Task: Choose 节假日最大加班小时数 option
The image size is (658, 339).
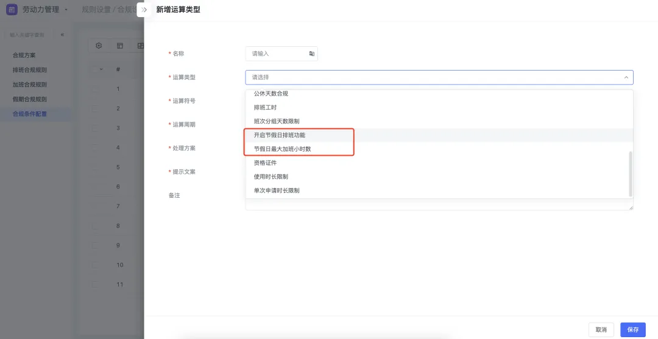Action: [282, 149]
